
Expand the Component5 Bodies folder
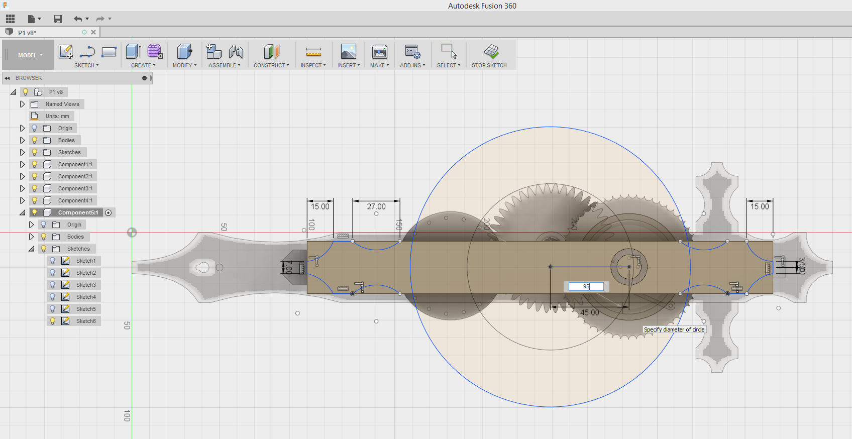(31, 237)
